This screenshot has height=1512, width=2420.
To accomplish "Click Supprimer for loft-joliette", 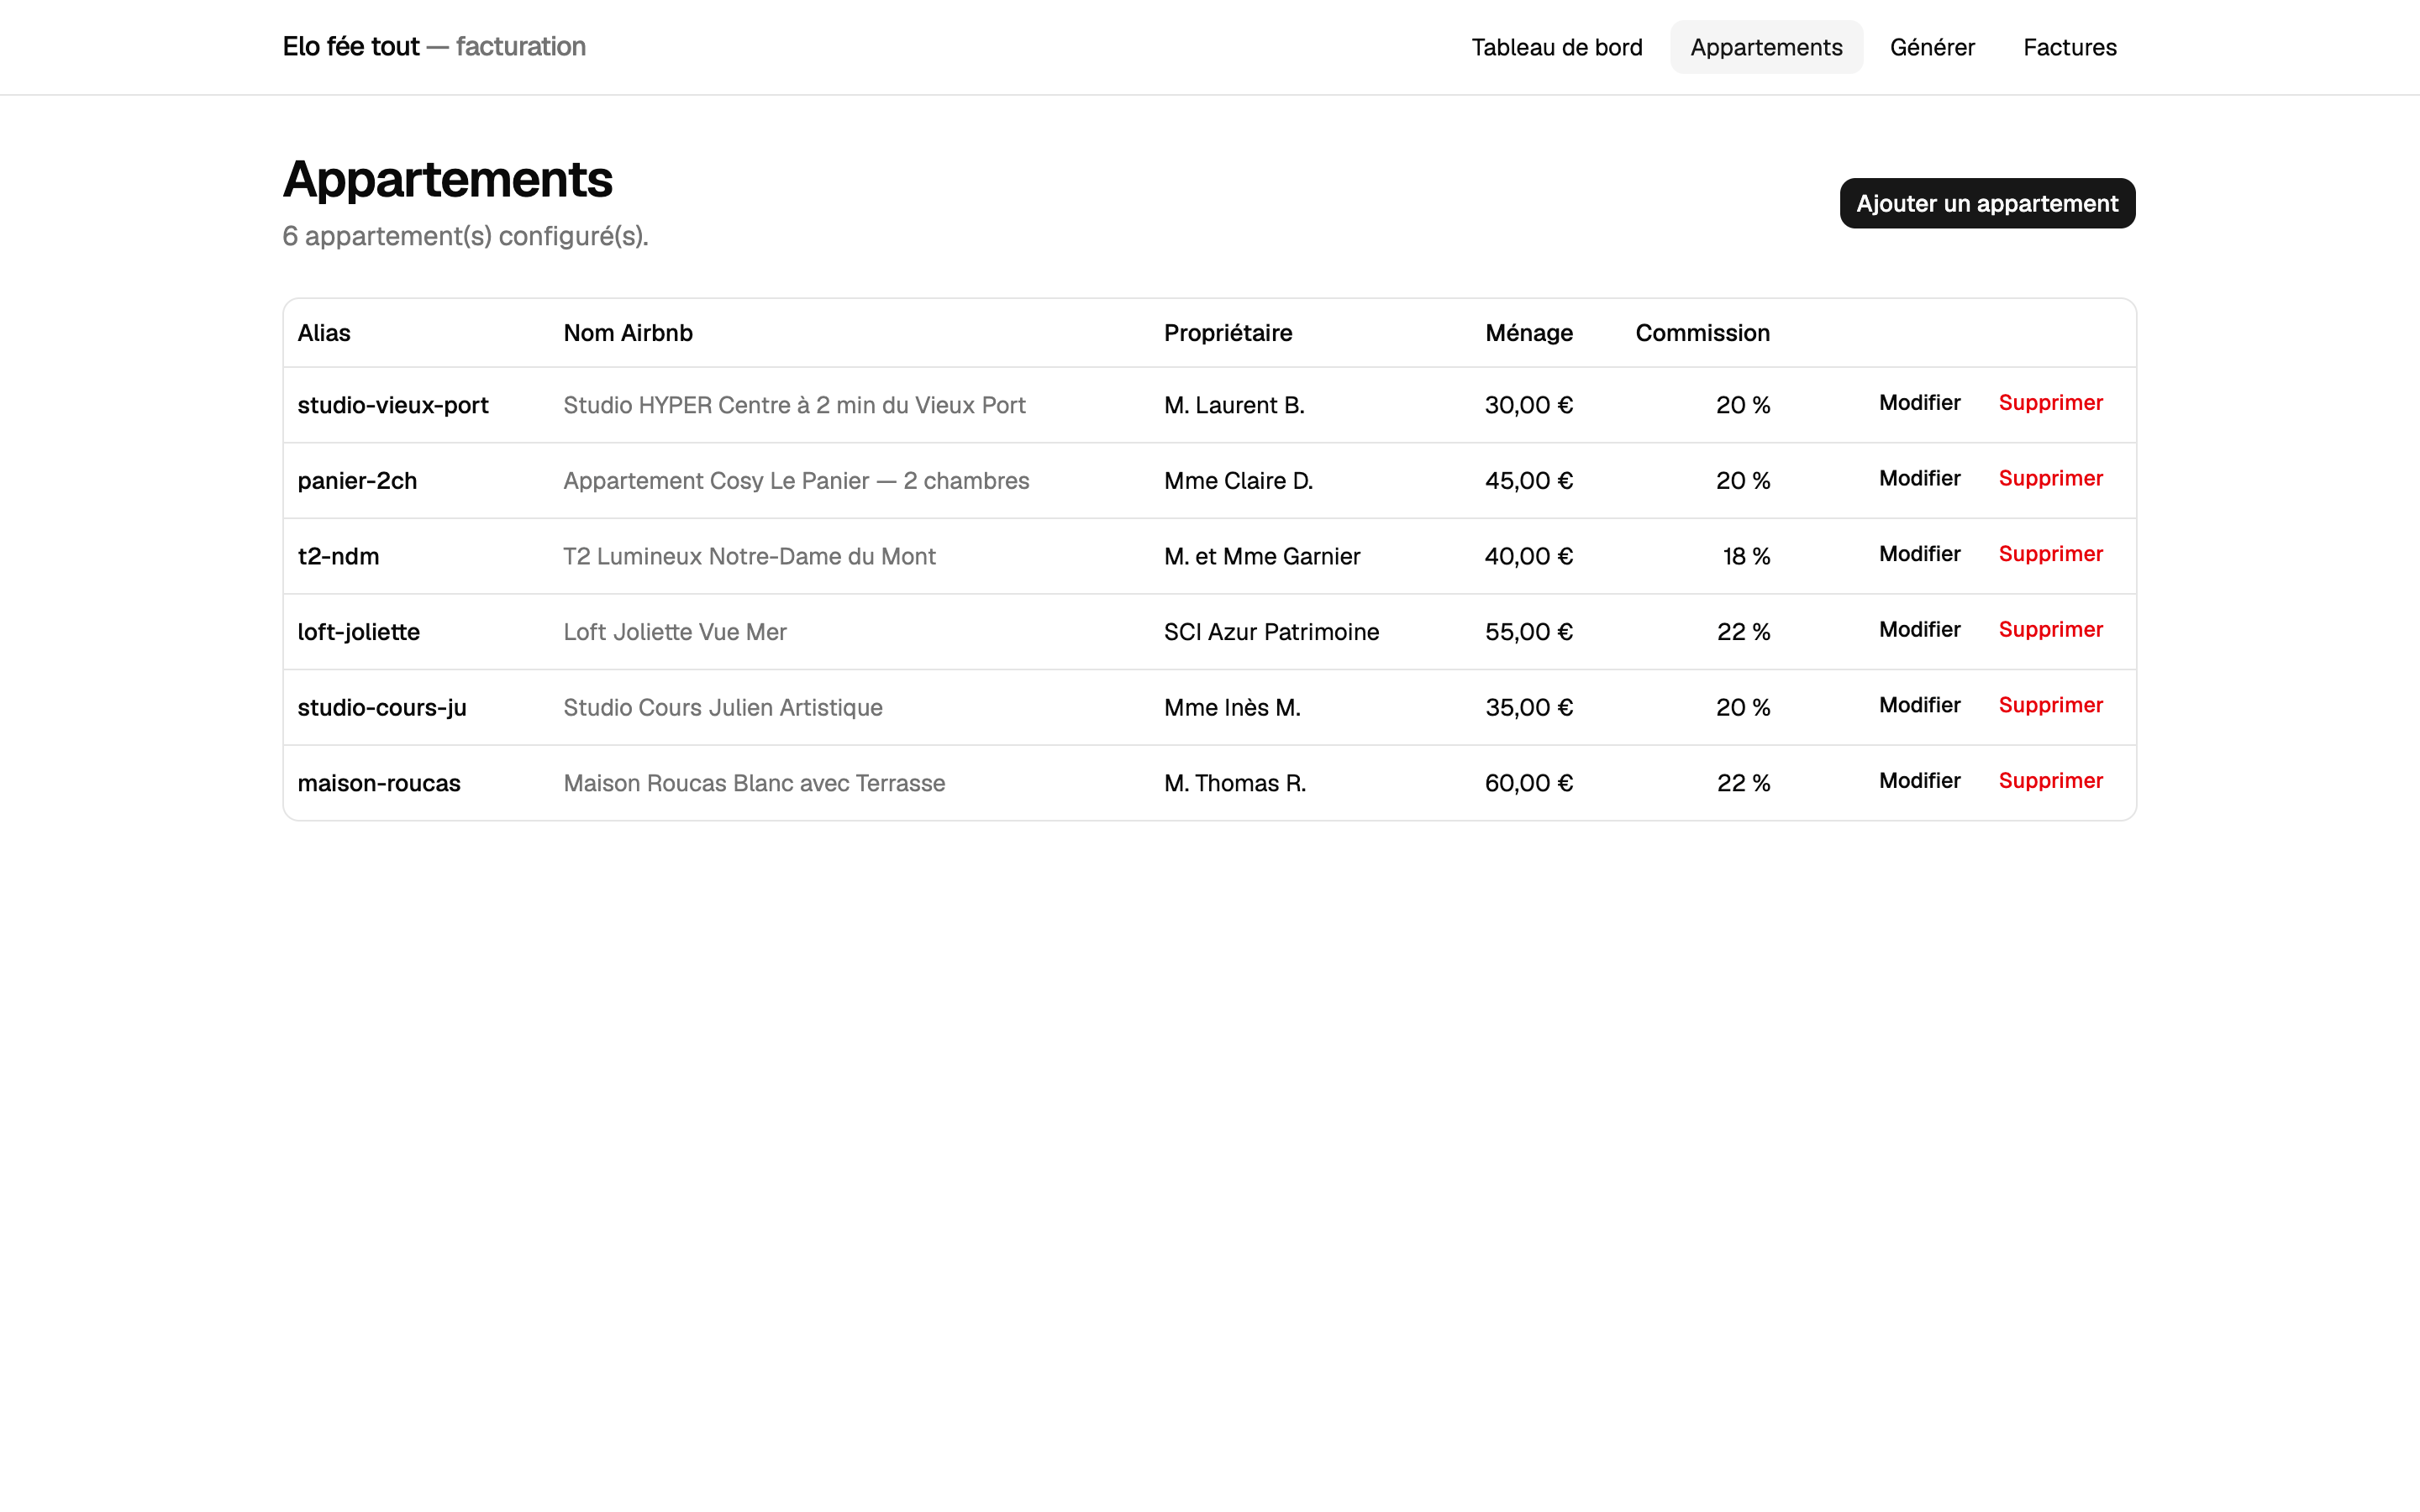I will pos(2050,630).
